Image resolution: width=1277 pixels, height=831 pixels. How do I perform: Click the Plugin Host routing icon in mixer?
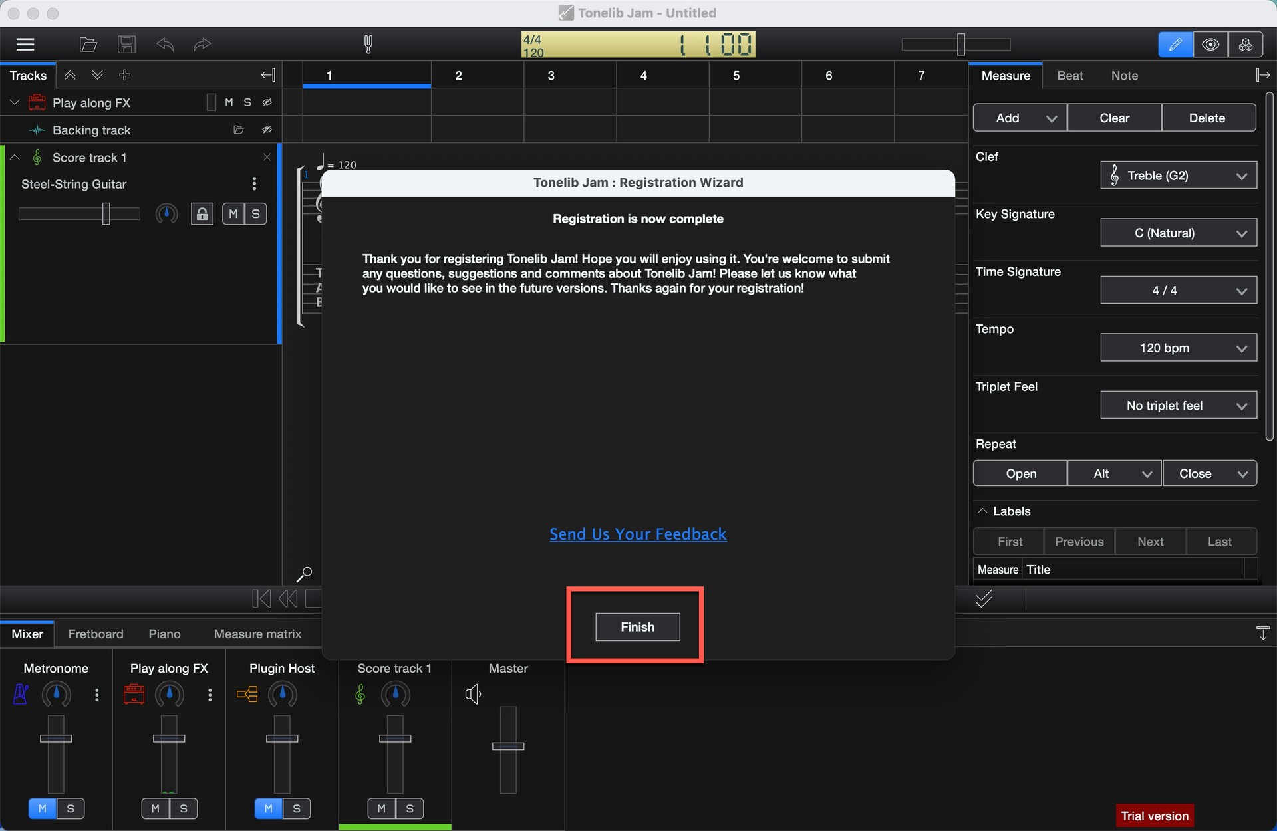(x=247, y=695)
